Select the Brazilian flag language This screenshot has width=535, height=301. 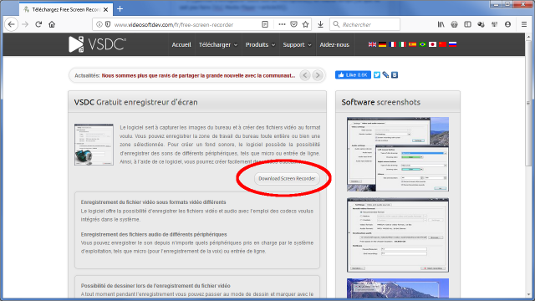click(422, 44)
